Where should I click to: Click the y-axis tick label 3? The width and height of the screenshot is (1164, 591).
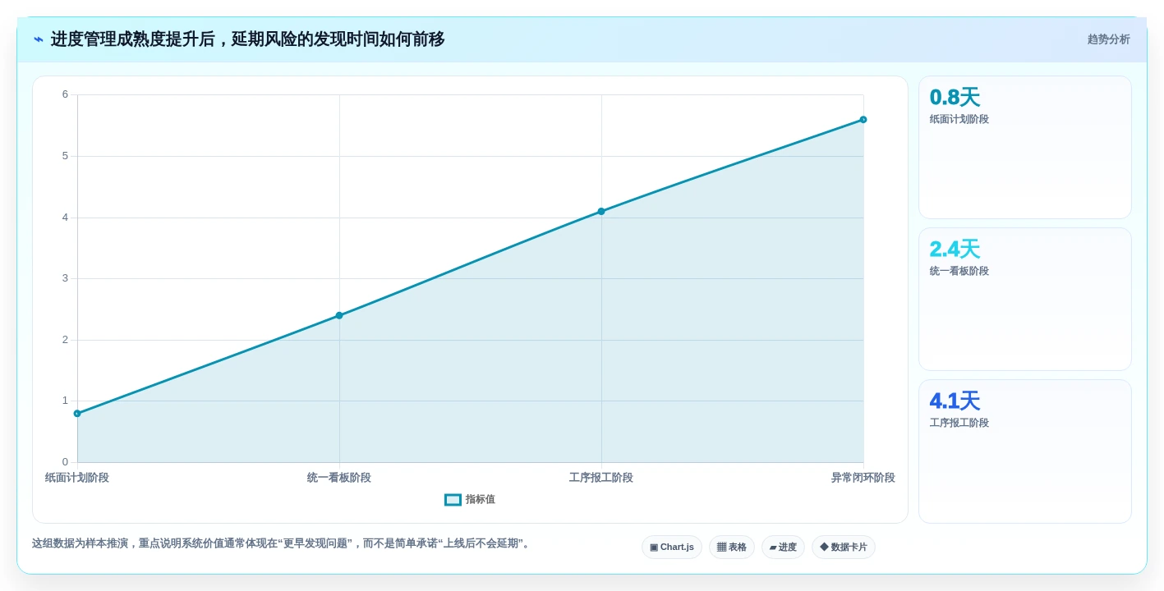pos(65,278)
